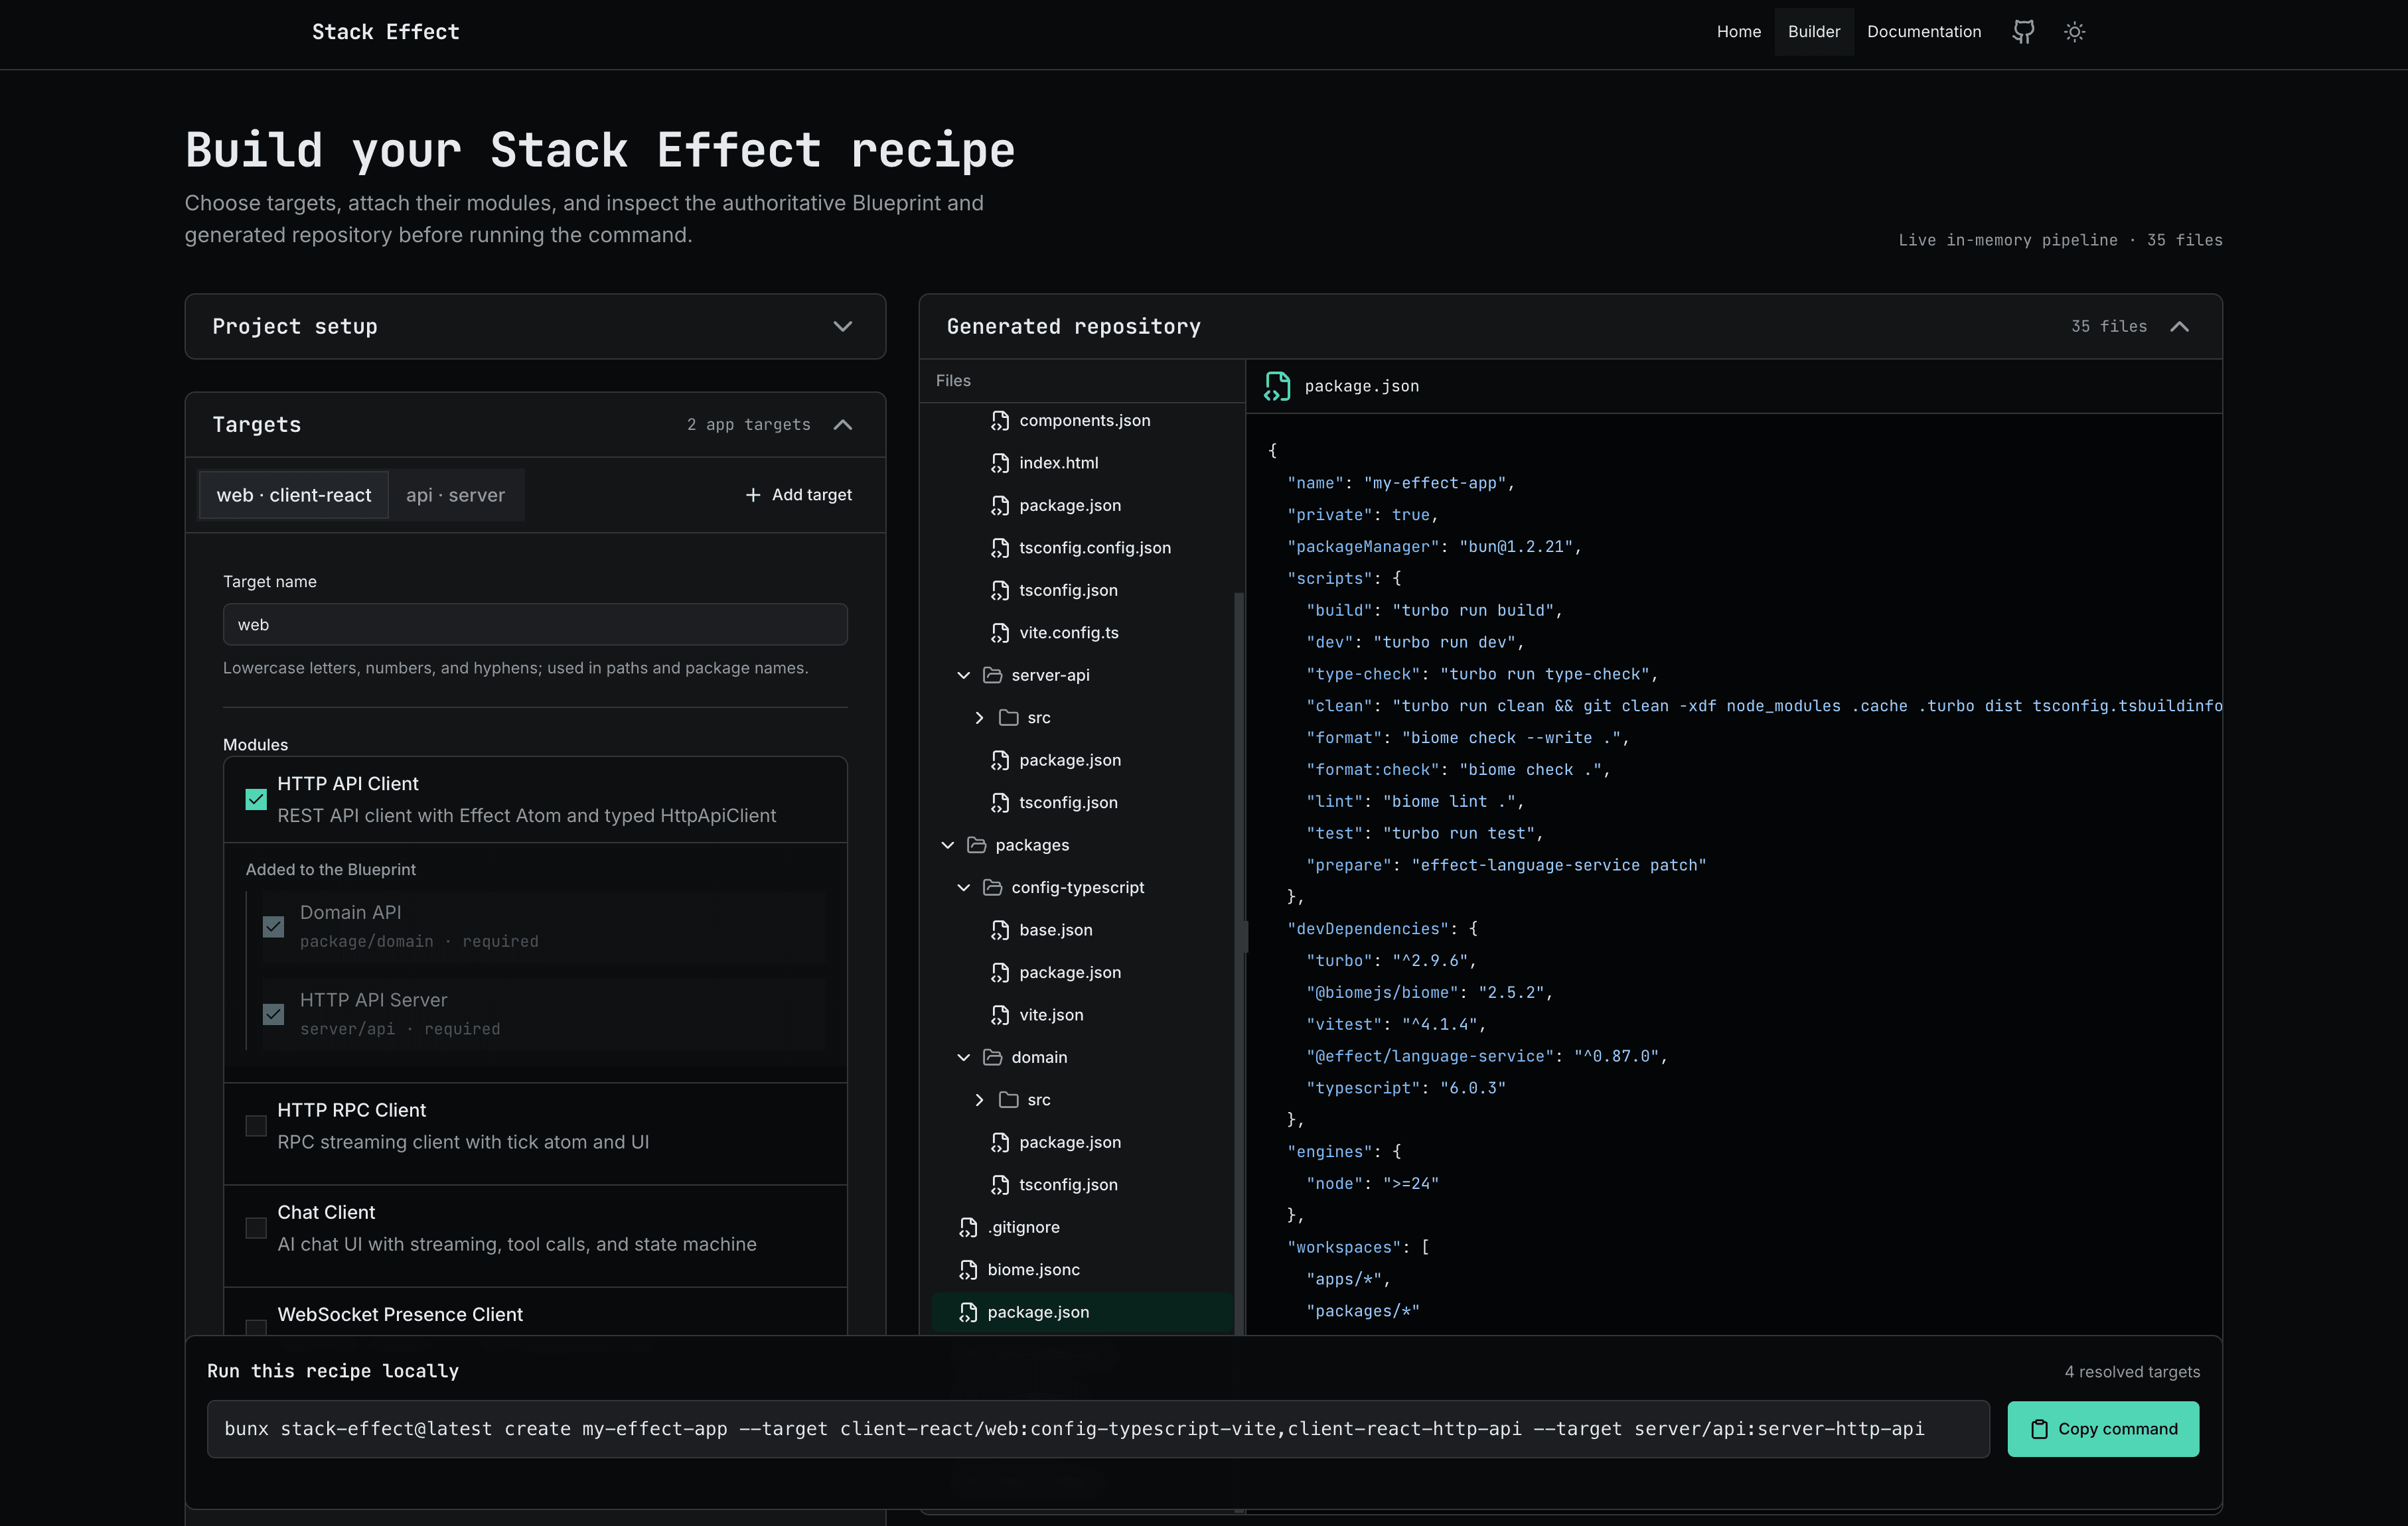The width and height of the screenshot is (2408, 1526).
Task: Click src folder icon under server-api
Action: coord(1008,717)
